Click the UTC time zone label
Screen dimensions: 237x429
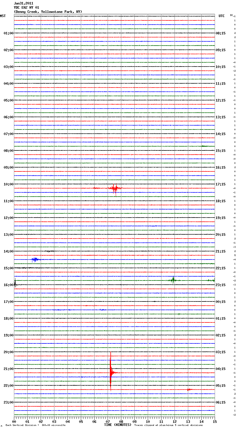pyautogui.click(x=222, y=16)
